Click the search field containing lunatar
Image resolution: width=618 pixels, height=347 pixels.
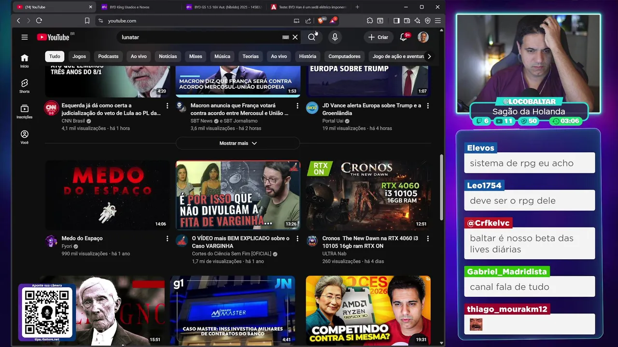200,37
